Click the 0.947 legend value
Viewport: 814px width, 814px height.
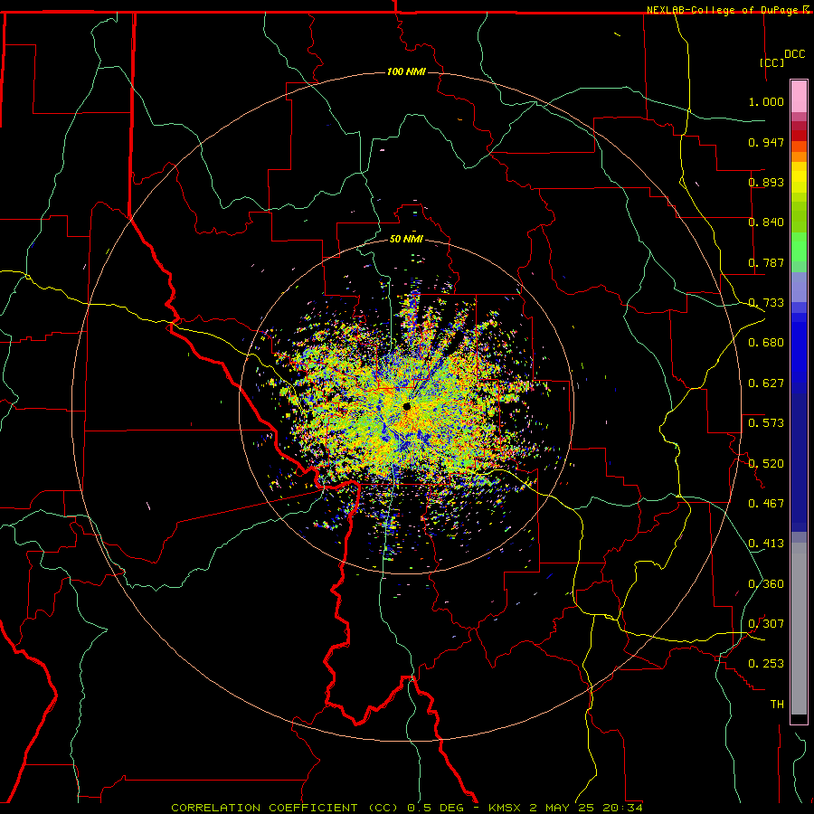click(x=766, y=142)
